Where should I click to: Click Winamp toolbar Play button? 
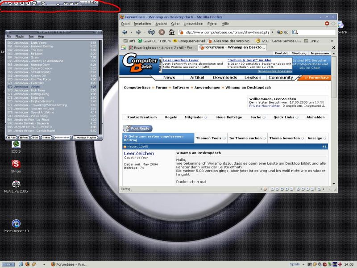tap(16, 3)
